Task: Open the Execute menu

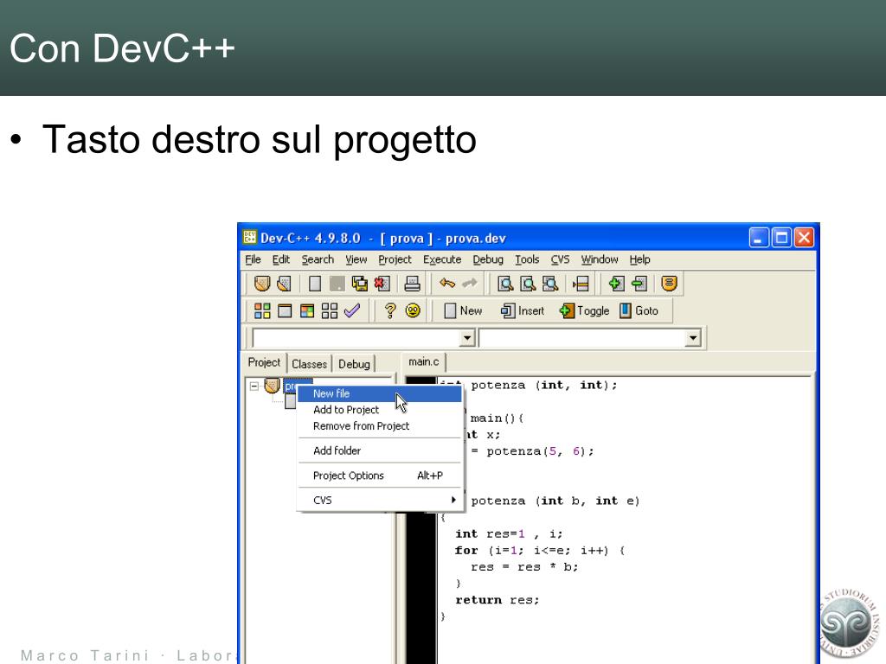Action: point(442,259)
